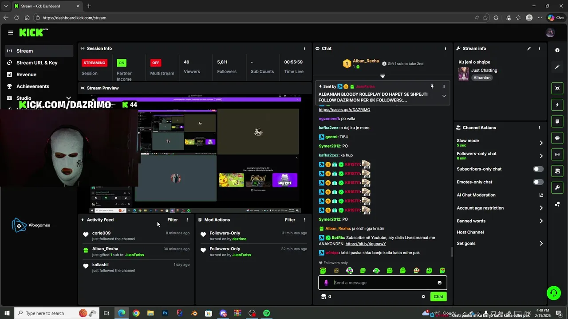Edit stream info with pencil icon

(529, 48)
